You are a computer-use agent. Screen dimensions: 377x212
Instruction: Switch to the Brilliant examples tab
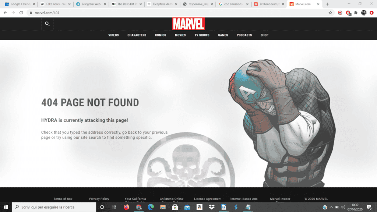(x=269, y=4)
